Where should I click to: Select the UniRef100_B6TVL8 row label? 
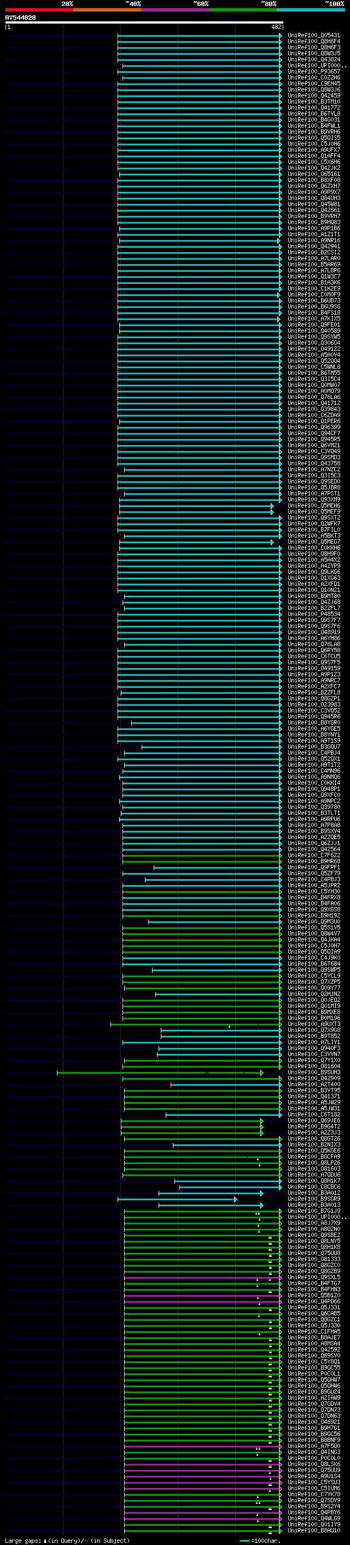313,113
